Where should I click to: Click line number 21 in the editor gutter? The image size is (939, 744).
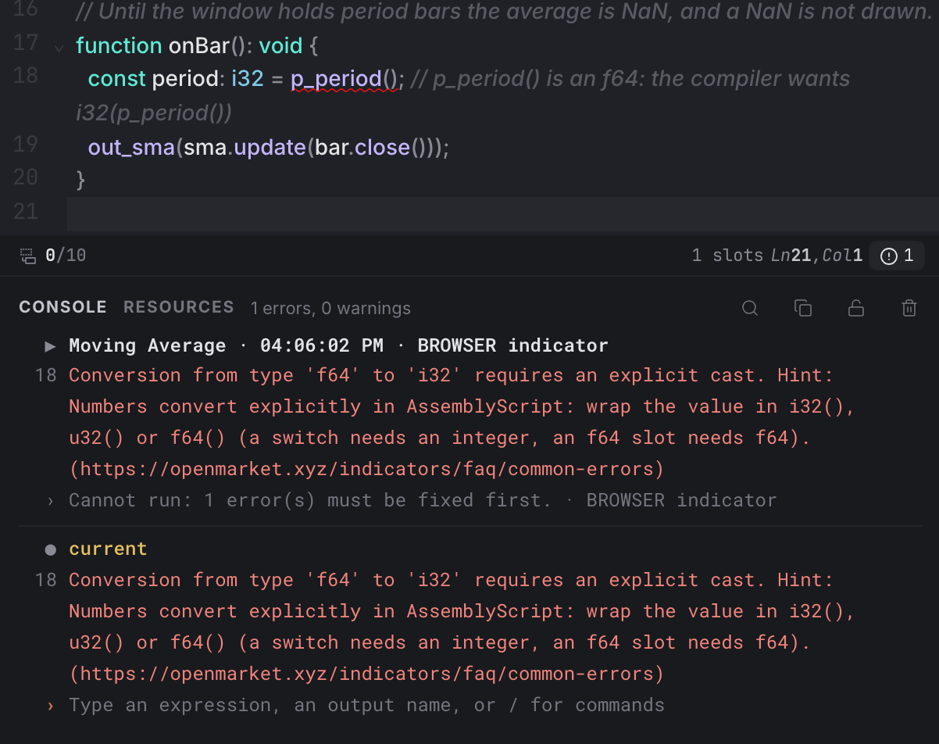(26, 211)
